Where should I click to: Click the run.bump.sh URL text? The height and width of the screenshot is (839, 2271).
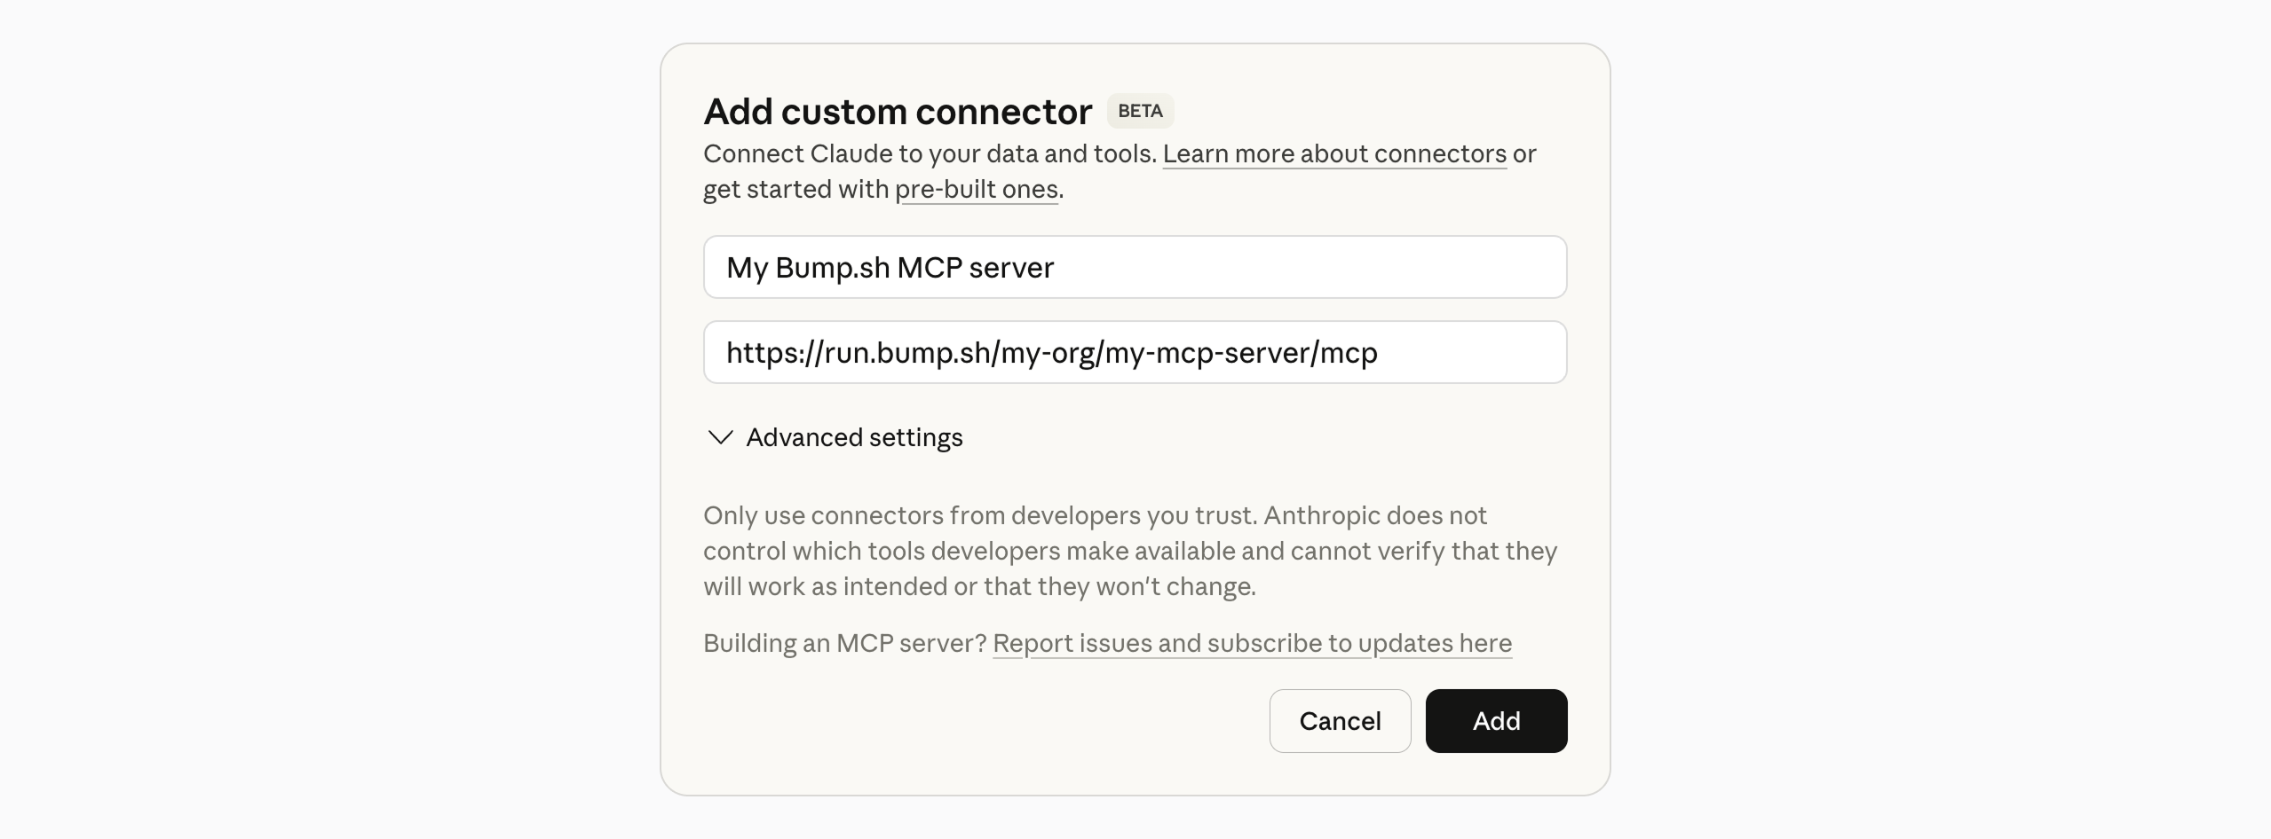point(1052,352)
